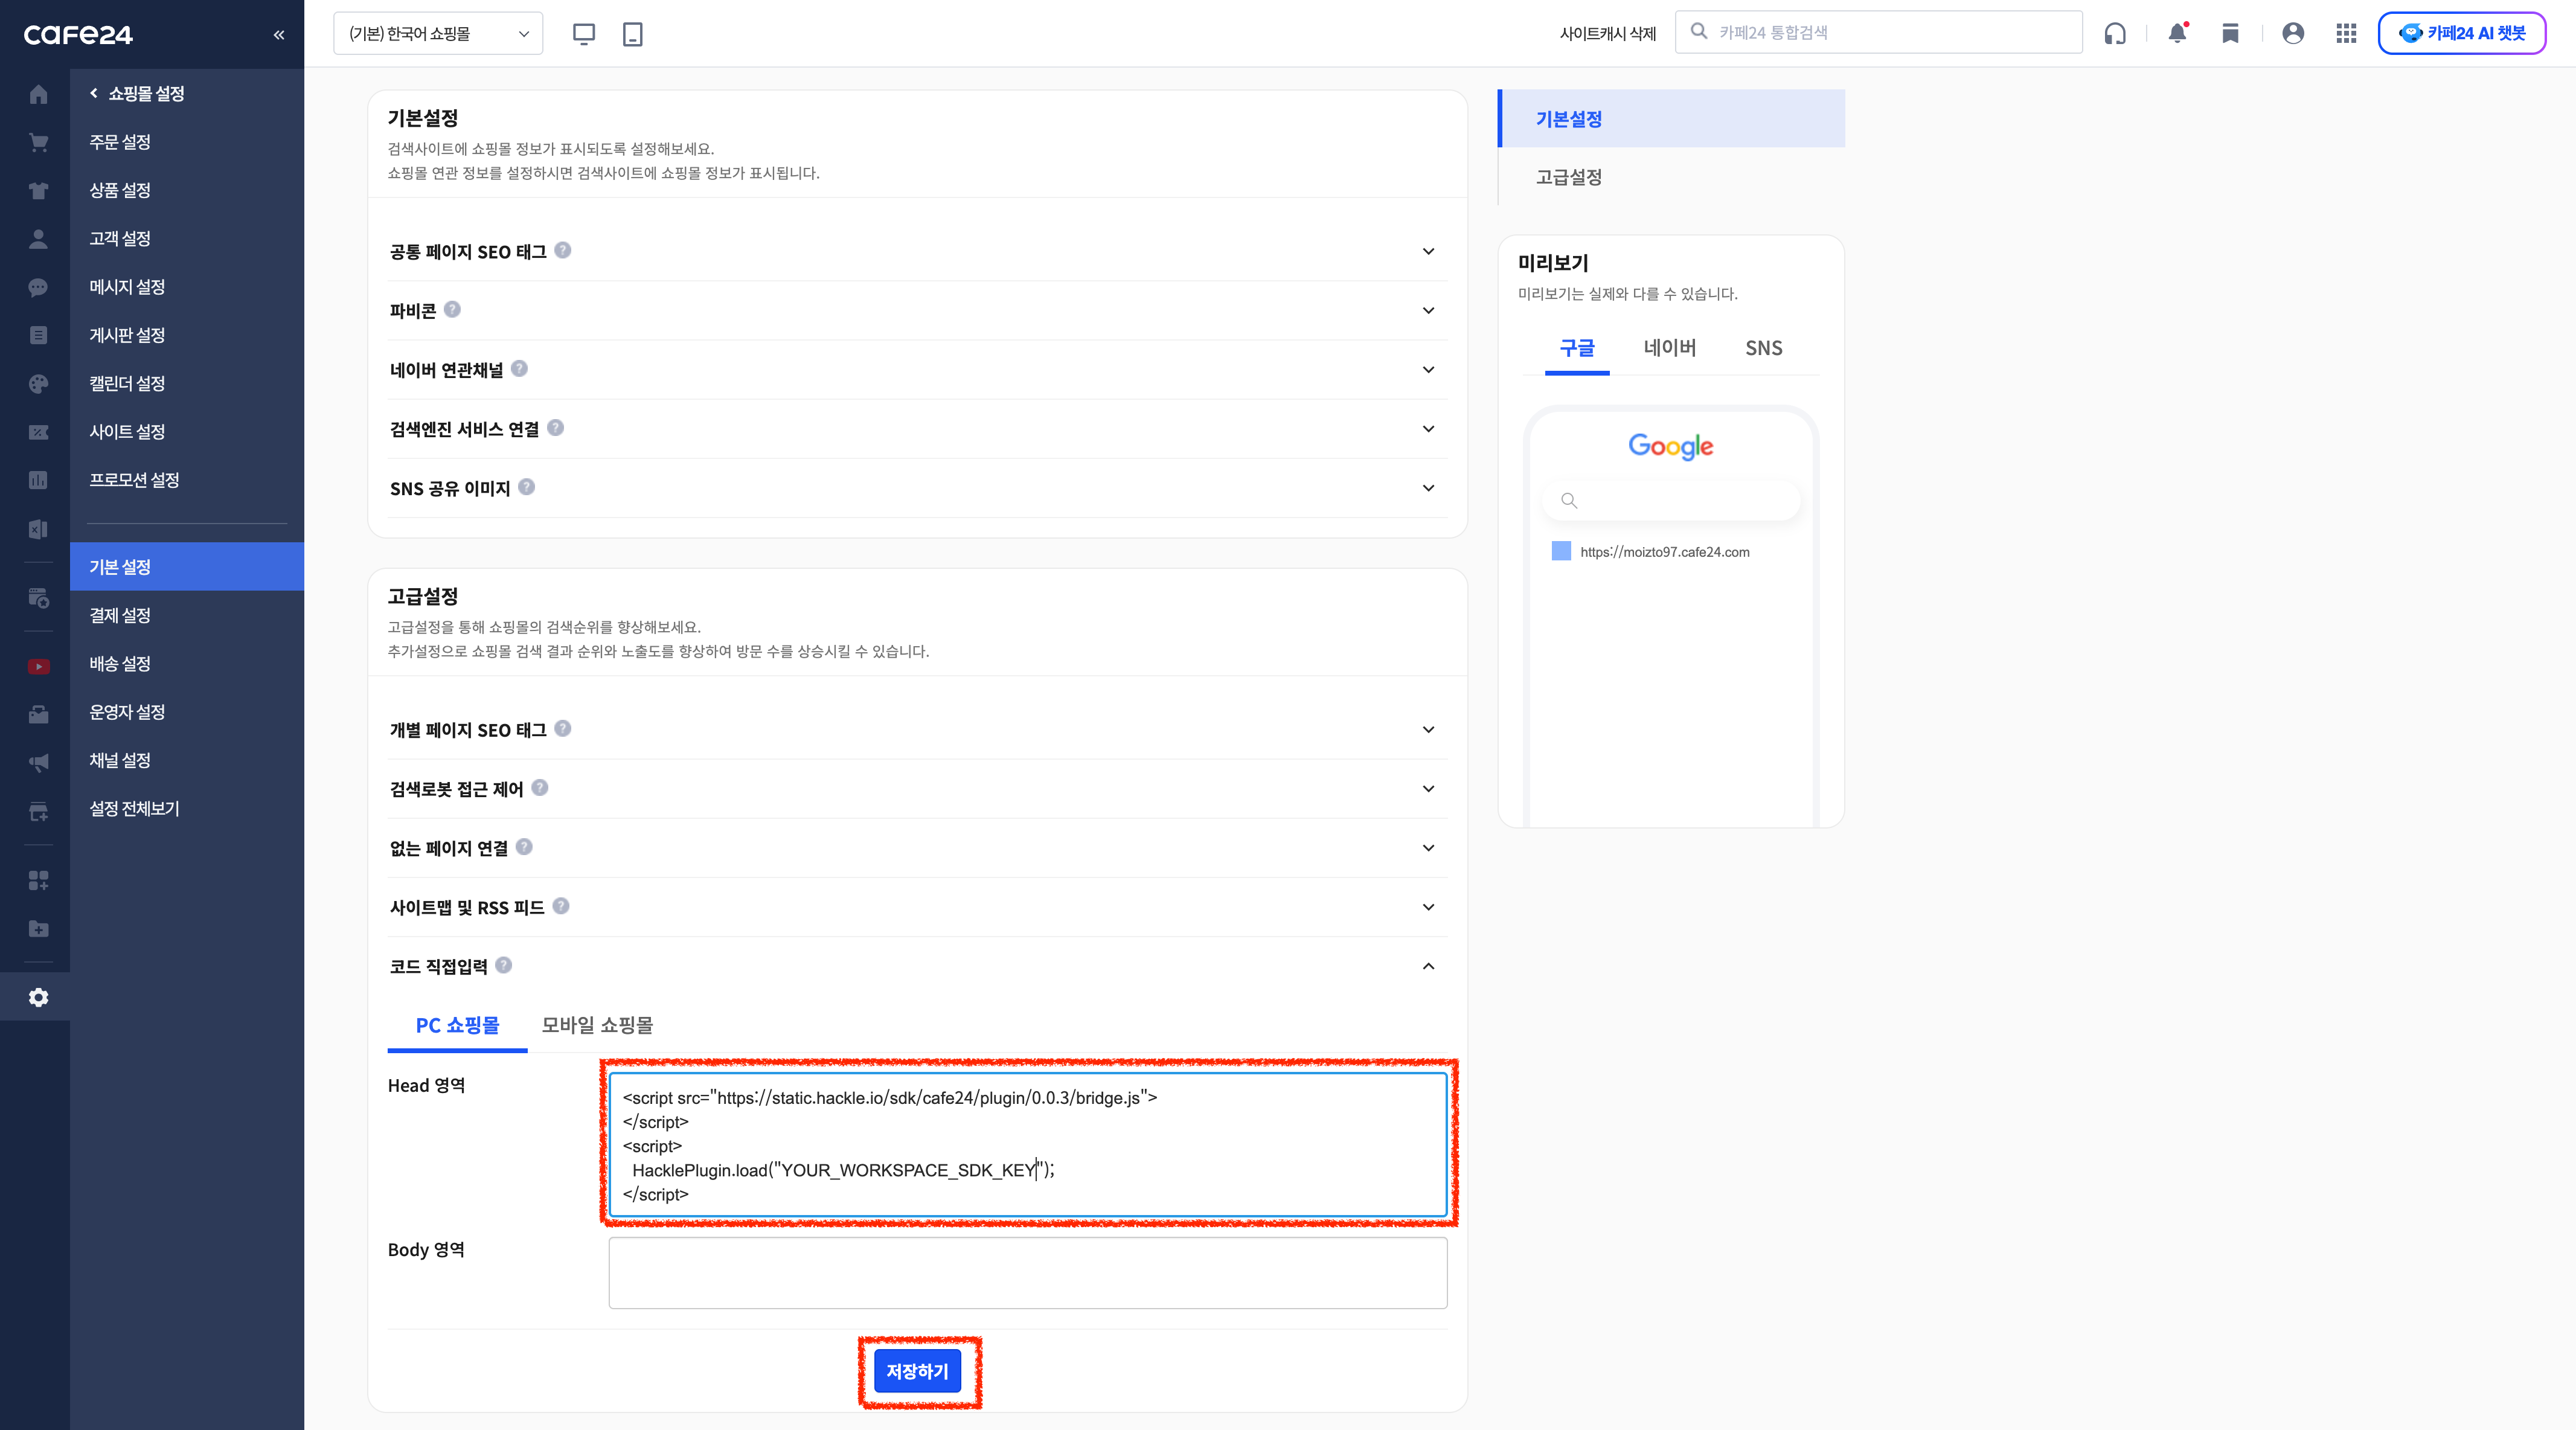Open the speech bubble messages icon
2576x1430 pixels.
tap(38, 287)
